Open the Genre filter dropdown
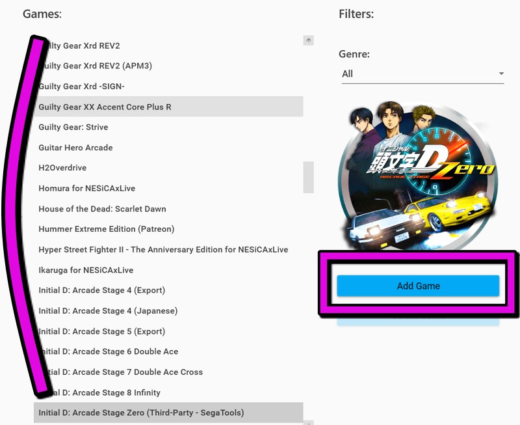520x425 pixels. [423, 74]
